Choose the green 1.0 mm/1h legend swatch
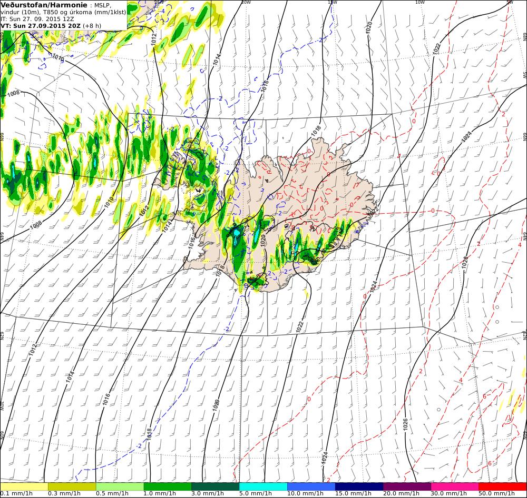This screenshot has height=498, width=527. (168, 486)
